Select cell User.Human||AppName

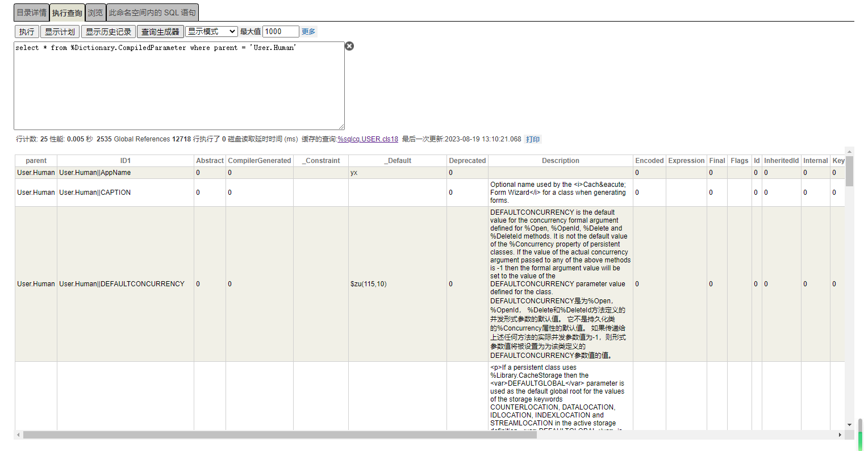(126, 173)
